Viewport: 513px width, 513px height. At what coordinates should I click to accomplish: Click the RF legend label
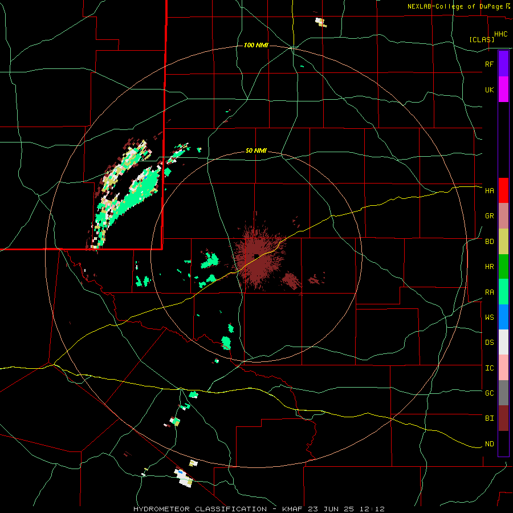coord(489,64)
